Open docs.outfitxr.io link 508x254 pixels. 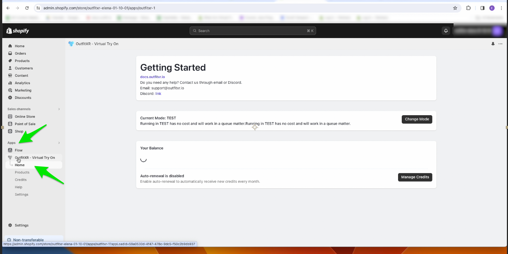(152, 77)
